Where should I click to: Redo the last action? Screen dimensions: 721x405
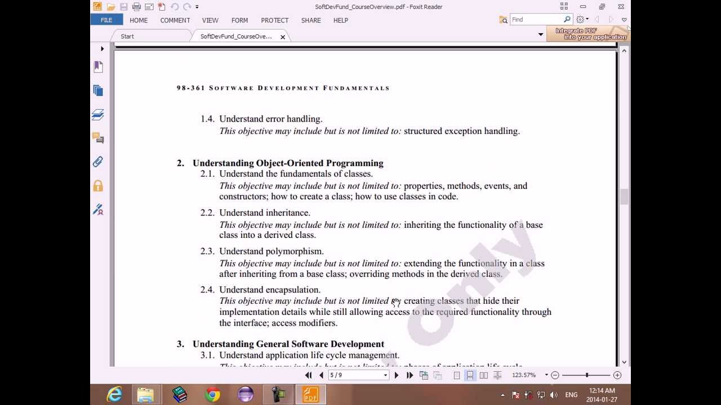click(187, 7)
